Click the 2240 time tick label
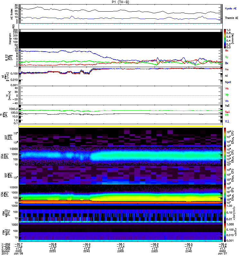Screen dimensions: 241x258 point(86,251)
